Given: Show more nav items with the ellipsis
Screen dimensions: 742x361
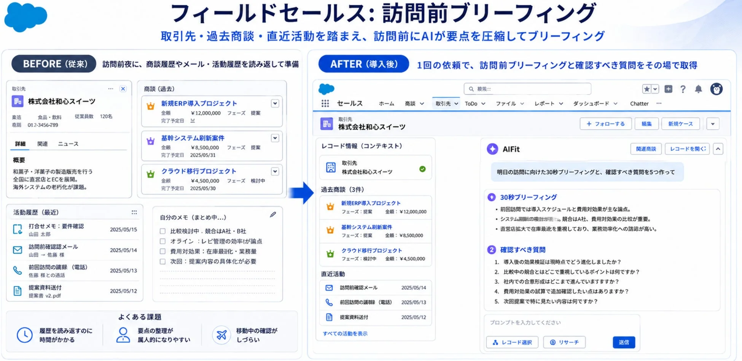Looking at the screenshot, I should pos(659,103).
